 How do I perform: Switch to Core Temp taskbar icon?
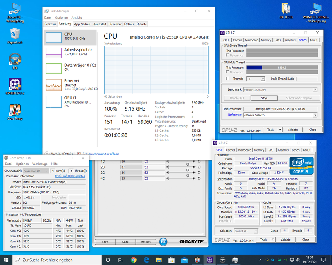(197, 260)
